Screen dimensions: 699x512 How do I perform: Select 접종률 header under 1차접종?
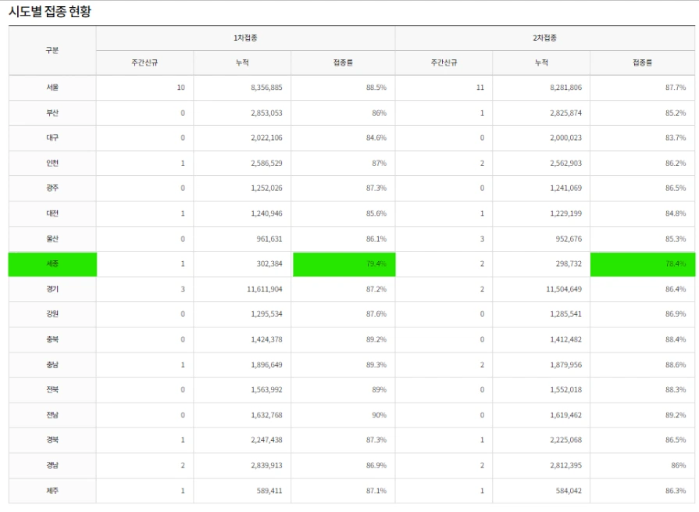click(343, 63)
